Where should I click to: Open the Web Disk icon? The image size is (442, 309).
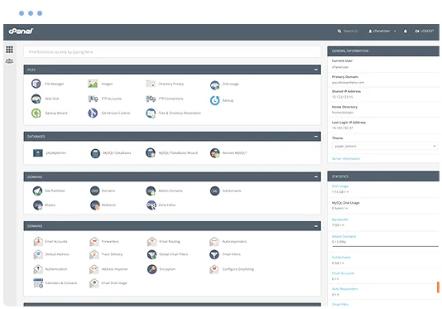[36, 99]
